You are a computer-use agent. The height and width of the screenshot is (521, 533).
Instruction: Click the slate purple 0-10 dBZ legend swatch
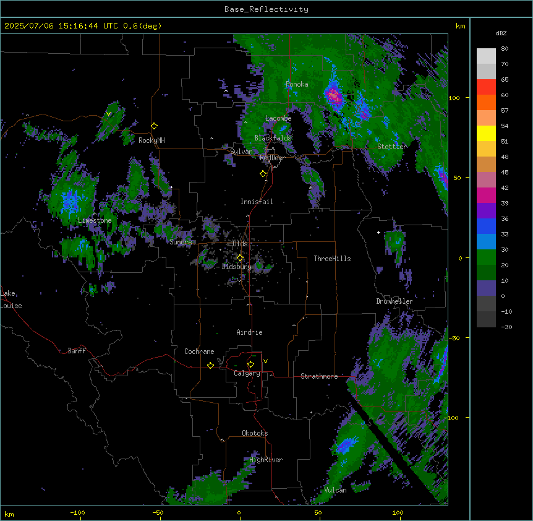486,288
